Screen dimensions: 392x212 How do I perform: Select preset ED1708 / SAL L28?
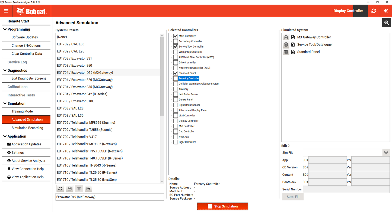pos(108,108)
